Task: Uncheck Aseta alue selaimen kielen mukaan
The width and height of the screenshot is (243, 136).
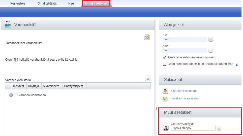Action: coord(165,57)
